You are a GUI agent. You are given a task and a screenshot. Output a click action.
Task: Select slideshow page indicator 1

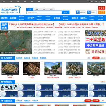pyautogui.click(x=1, y=32)
